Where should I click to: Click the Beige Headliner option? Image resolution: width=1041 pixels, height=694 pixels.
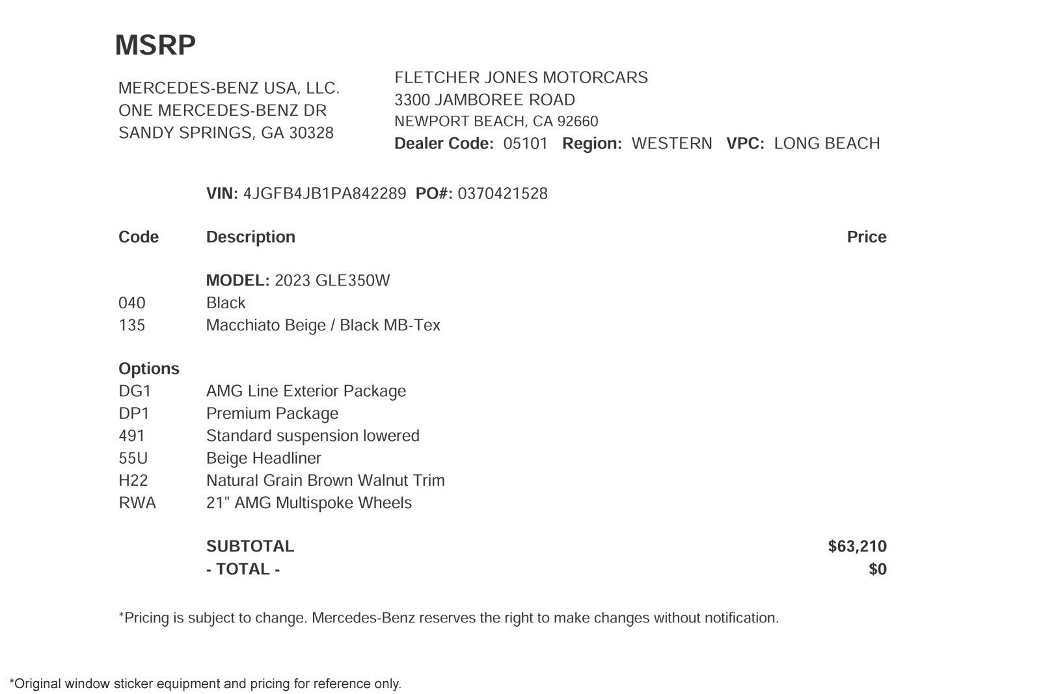point(264,459)
